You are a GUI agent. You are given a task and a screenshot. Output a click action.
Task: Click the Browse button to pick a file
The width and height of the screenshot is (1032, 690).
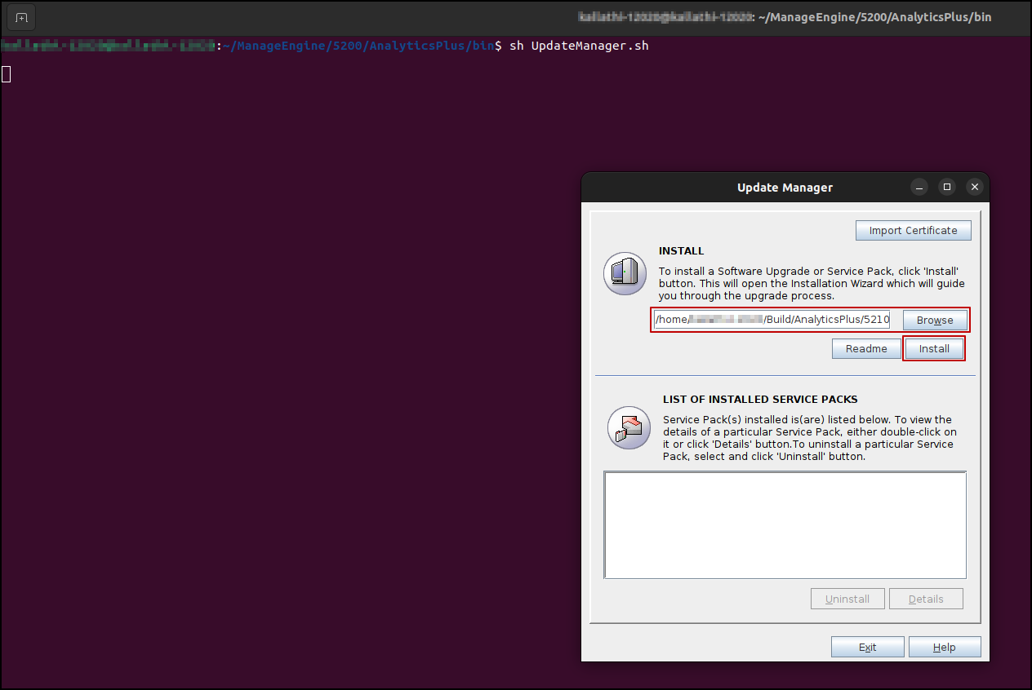(935, 320)
